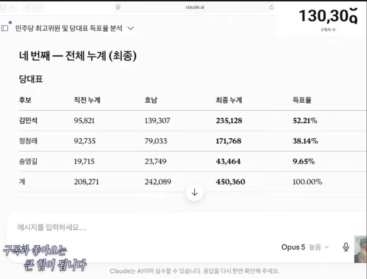
Task: Go forward with the browser forward arrow
Action: coord(40,7)
